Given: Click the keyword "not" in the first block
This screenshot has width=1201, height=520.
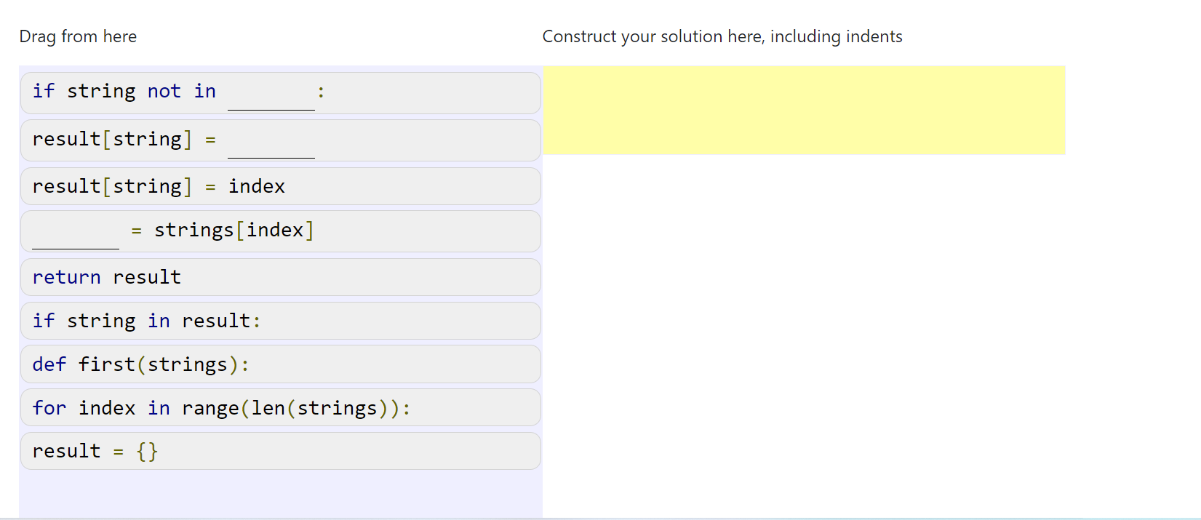Looking at the screenshot, I should (164, 91).
